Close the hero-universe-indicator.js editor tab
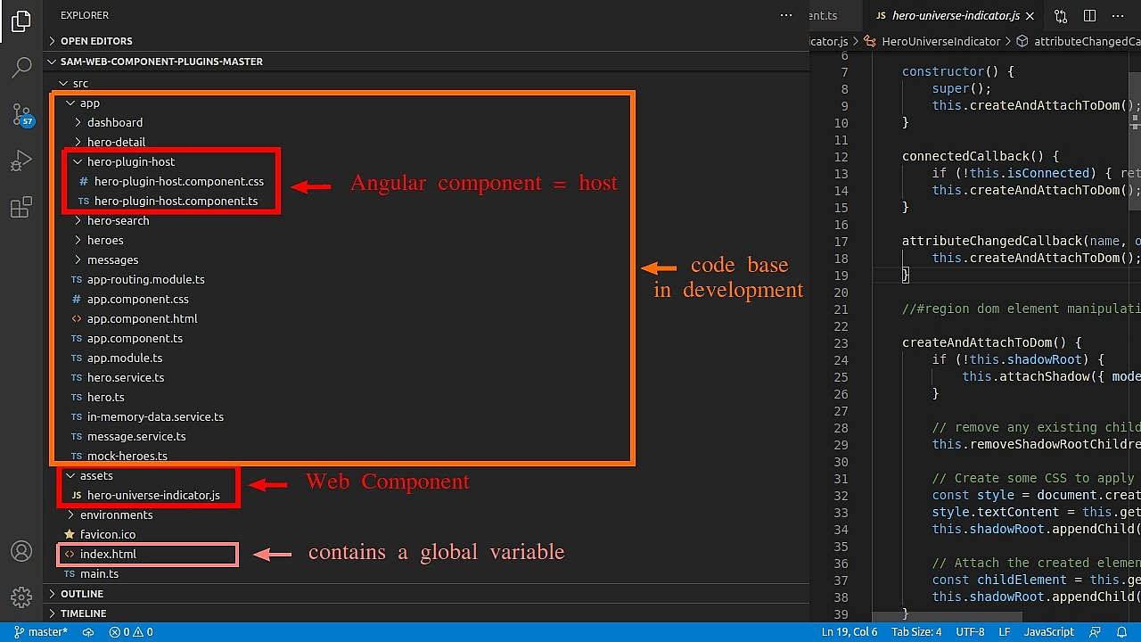Viewport: 1141px width, 642px height. click(x=1030, y=16)
